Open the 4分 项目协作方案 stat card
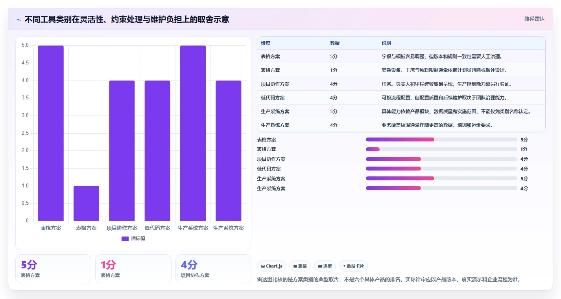The height and width of the screenshot is (299, 561). click(x=213, y=269)
